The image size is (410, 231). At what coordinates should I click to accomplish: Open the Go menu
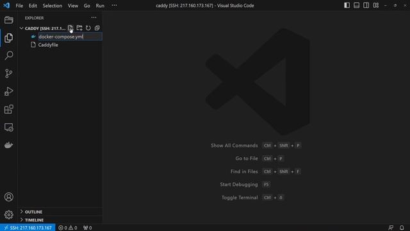coord(87,6)
